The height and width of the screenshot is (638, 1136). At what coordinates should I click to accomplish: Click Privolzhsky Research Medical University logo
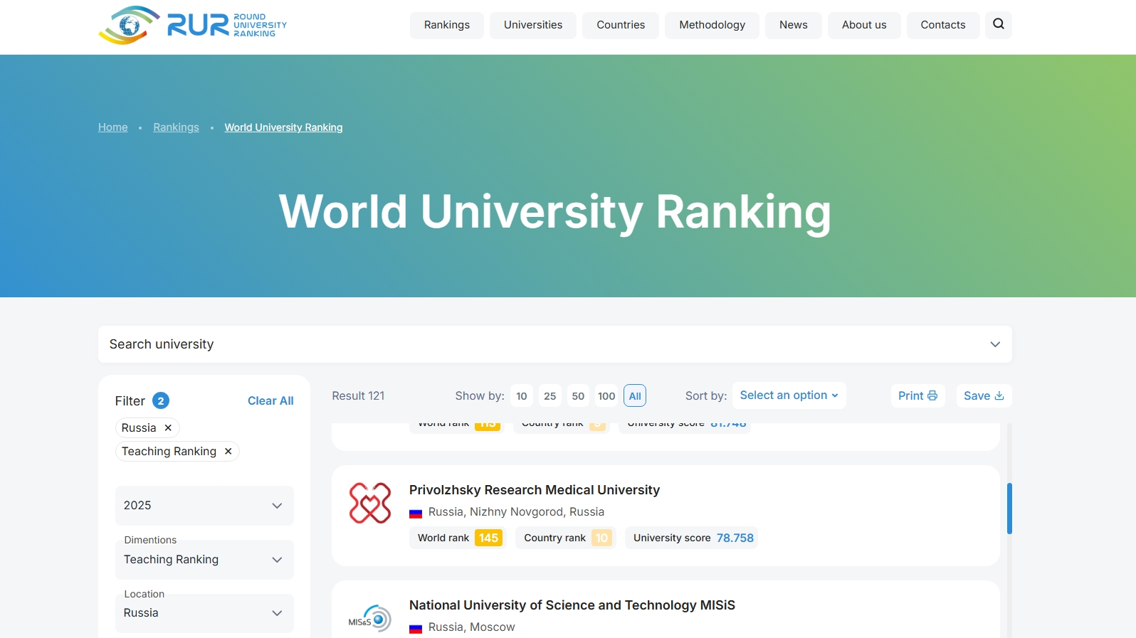pyautogui.click(x=370, y=504)
